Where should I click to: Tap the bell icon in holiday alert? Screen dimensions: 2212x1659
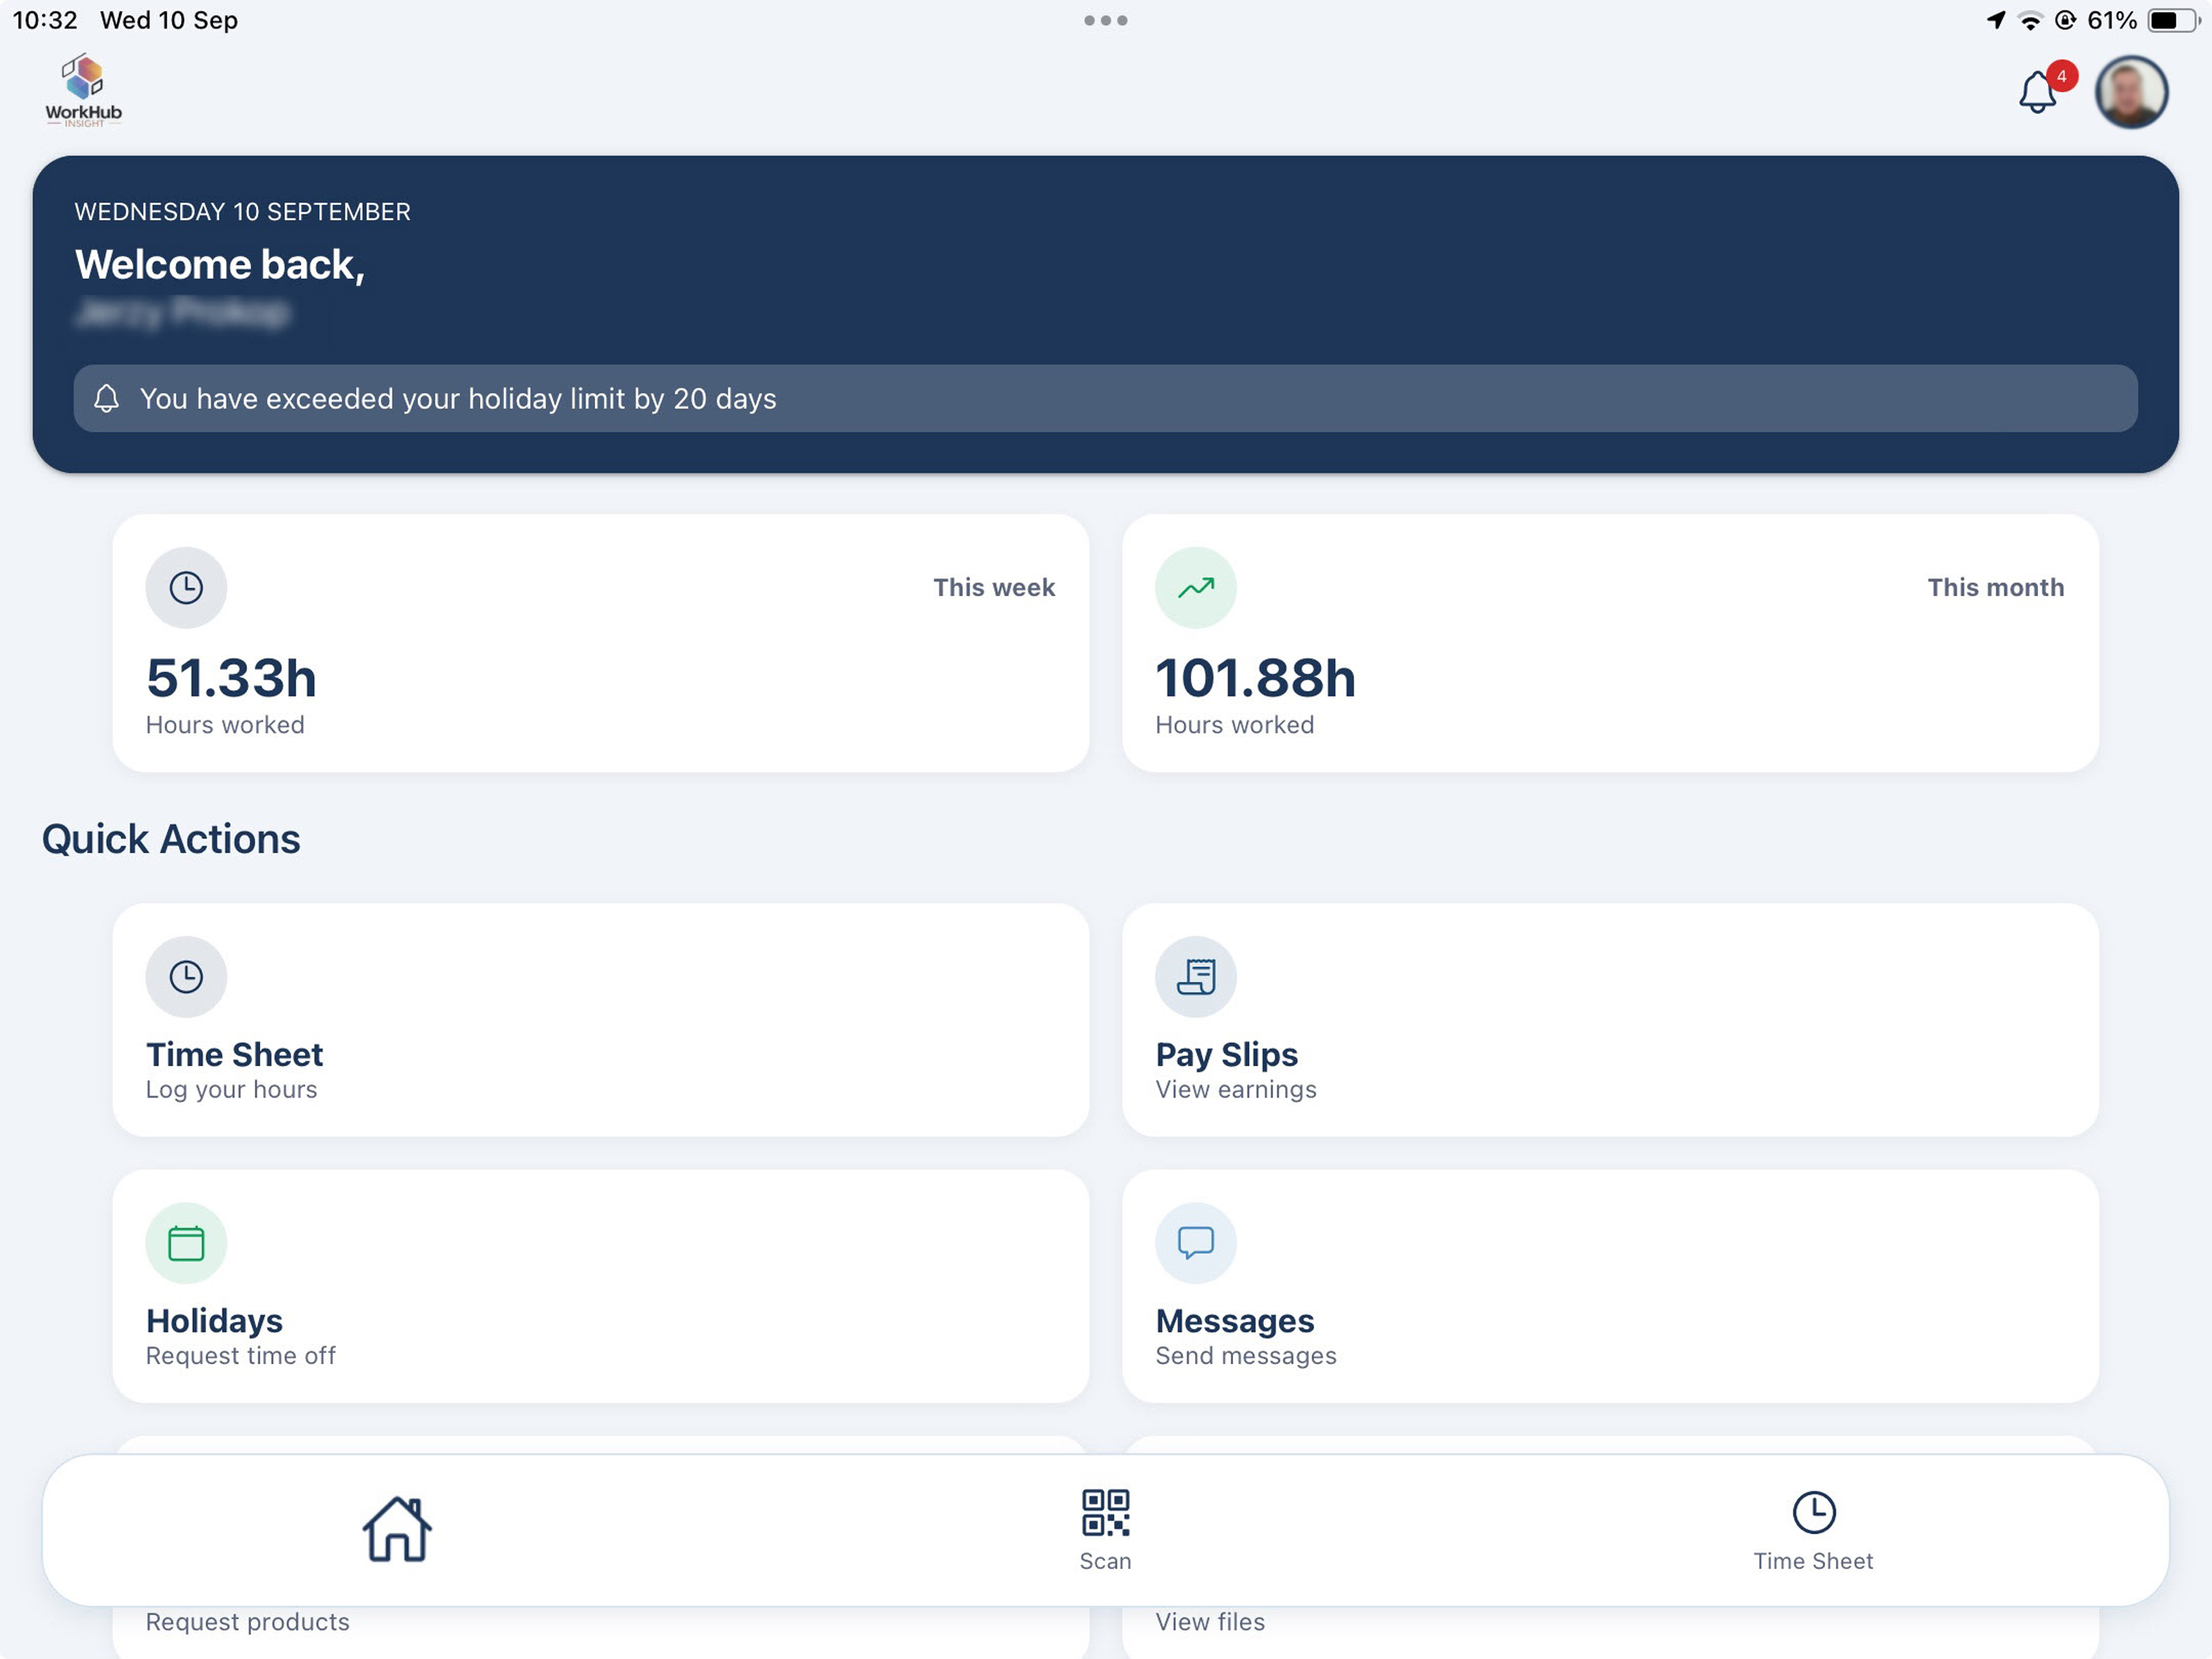click(x=107, y=399)
